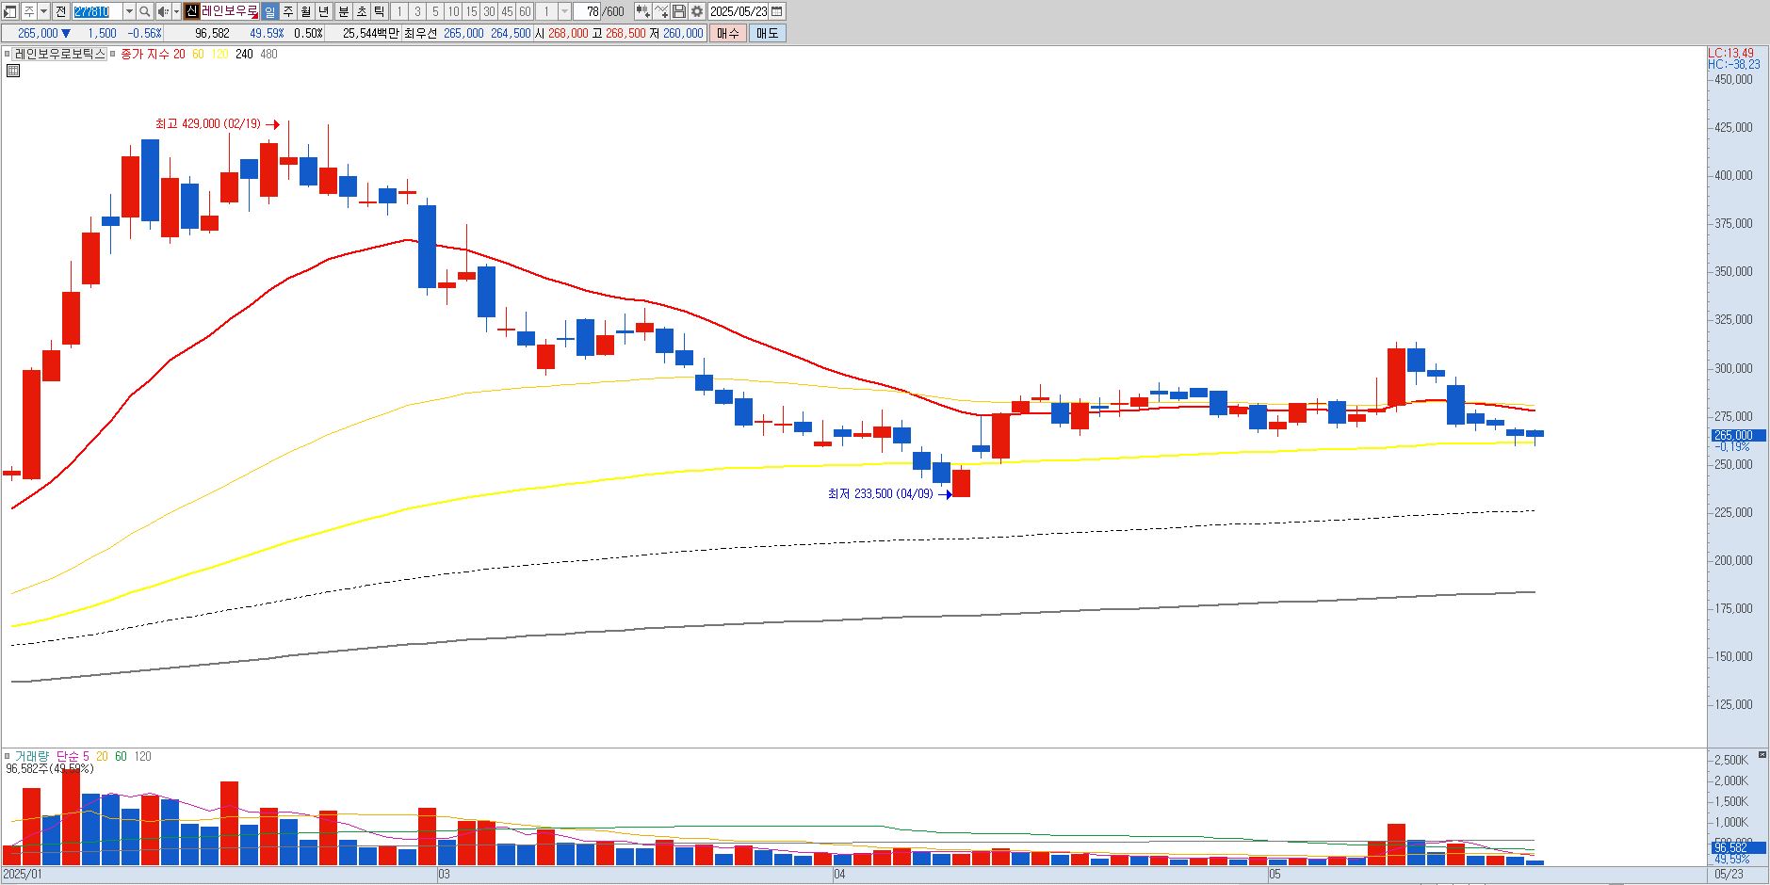The image size is (1770, 885).
Task: Open the calendar date picker icon
Action: tap(777, 11)
